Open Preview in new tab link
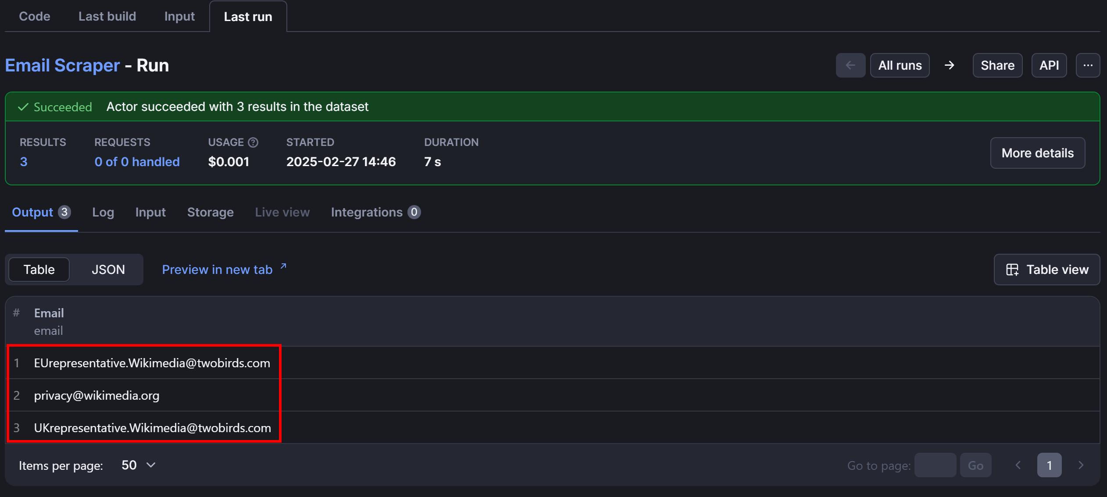The image size is (1107, 497). pyautogui.click(x=218, y=269)
